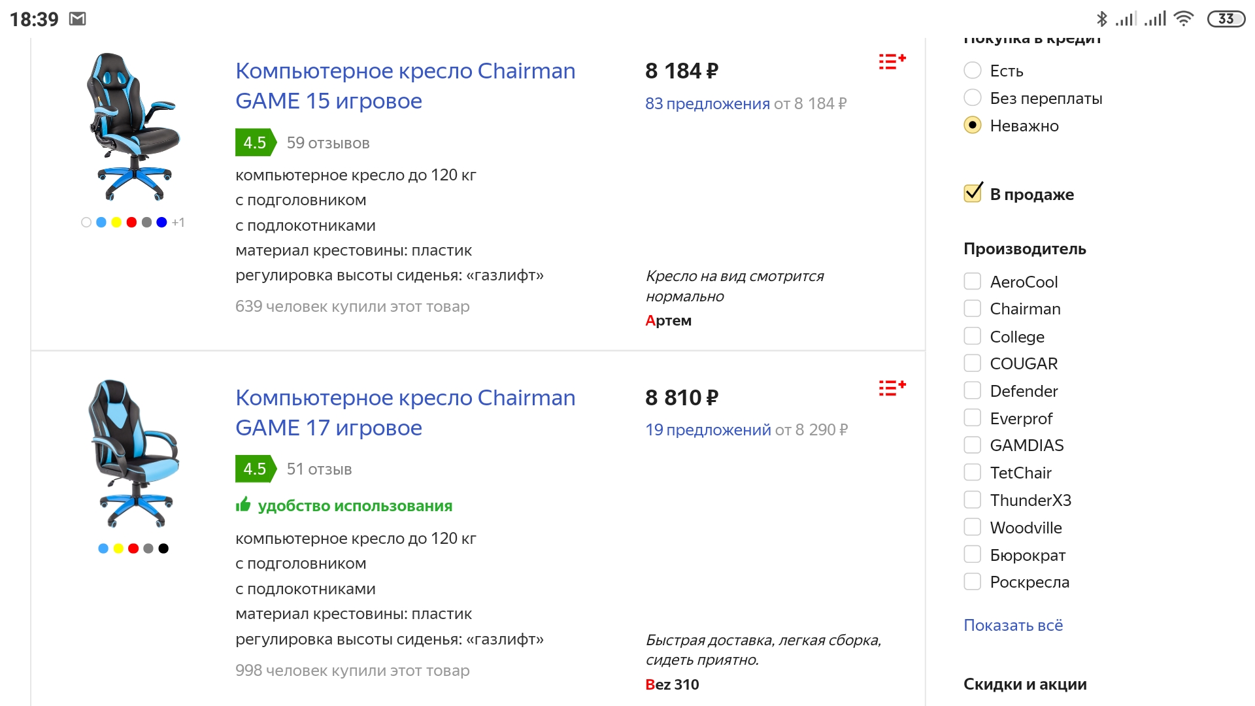Show the '+1' extra colors for GAME 15
Screen dimensions: 1255x706
click(x=178, y=223)
